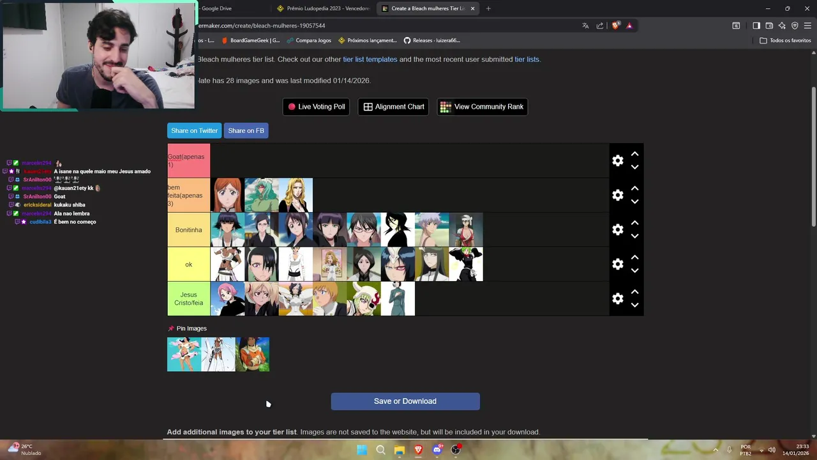
Task: Open File Explorer from taskbar
Action: point(400,450)
